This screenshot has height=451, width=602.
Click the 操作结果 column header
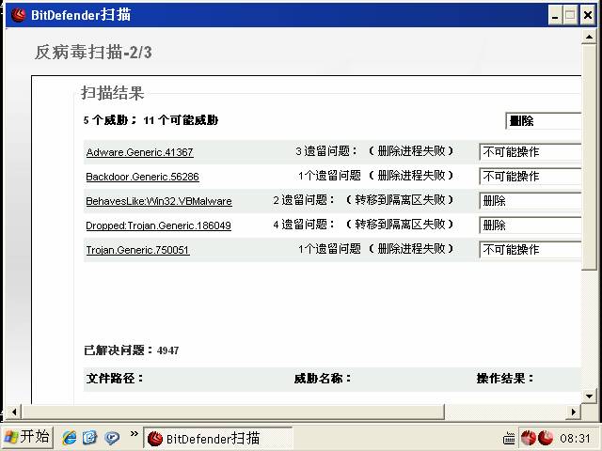(505, 379)
